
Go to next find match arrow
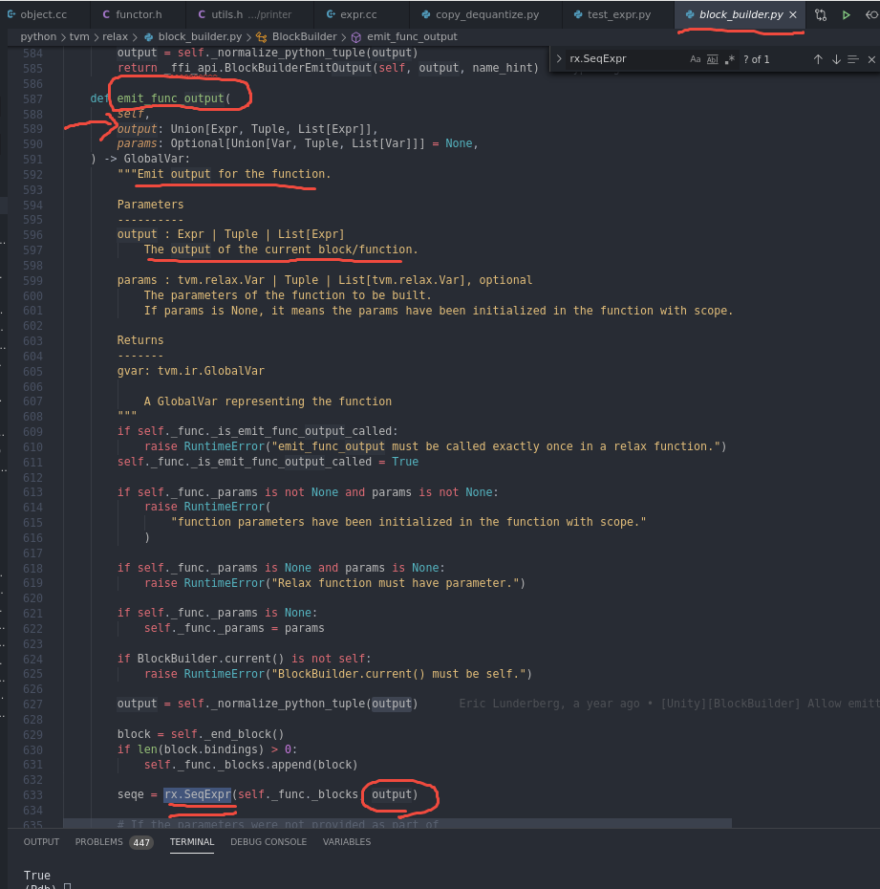coord(836,59)
